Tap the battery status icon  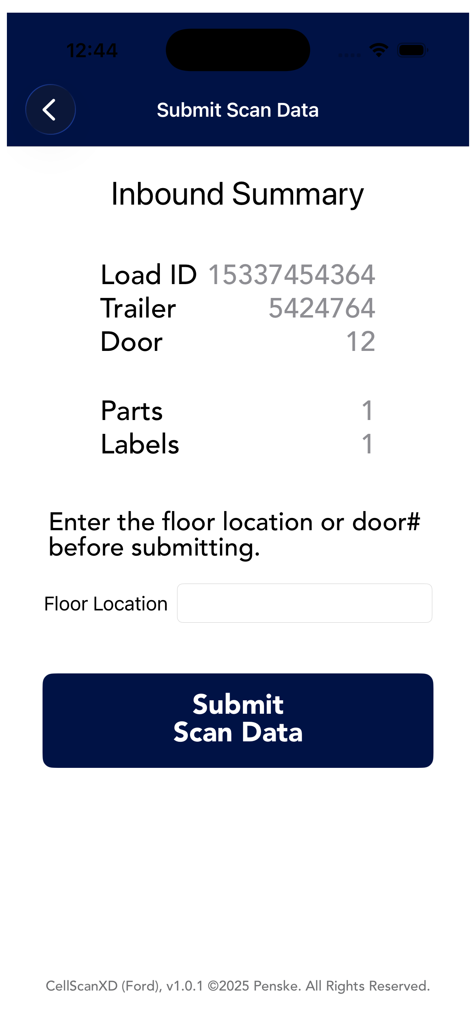[413, 50]
